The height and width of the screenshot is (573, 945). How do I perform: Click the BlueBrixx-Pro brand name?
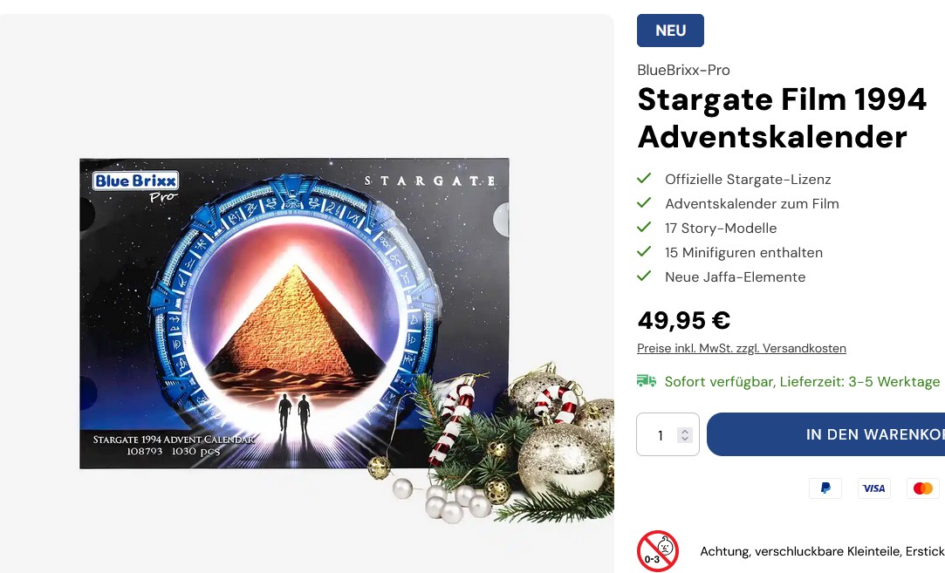coord(683,70)
